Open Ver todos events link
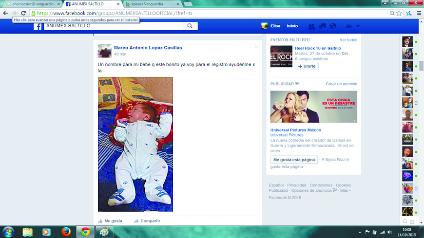424x238 pixels. pyautogui.click(x=348, y=40)
